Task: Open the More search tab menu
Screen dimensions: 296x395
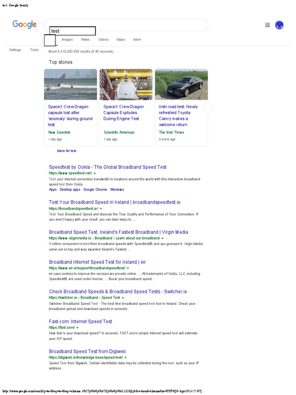Action: coord(137,40)
